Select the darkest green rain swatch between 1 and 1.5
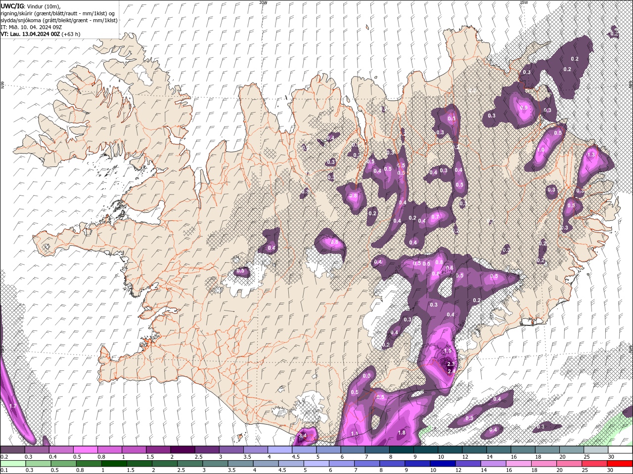 click(114, 464)
